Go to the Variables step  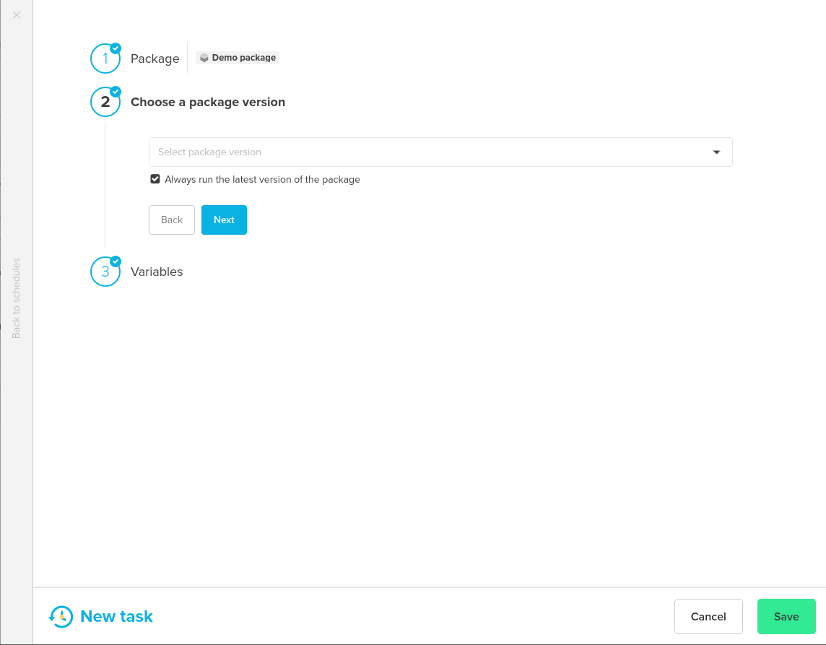point(157,272)
